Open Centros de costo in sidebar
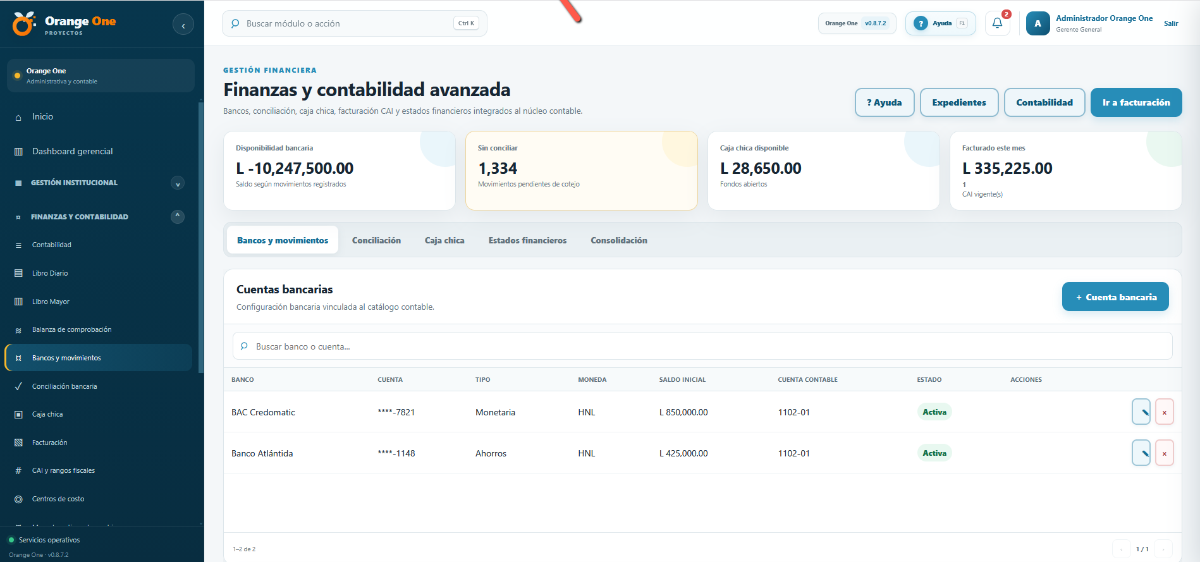Viewport: 1200px width, 562px height. [x=98, y=499]
